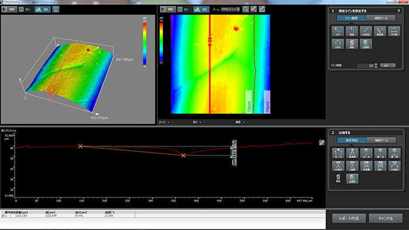The height and width of the screenshot is (230, 409).
Task: Select the blue filled area measurement tool
Action: point(380,166)
